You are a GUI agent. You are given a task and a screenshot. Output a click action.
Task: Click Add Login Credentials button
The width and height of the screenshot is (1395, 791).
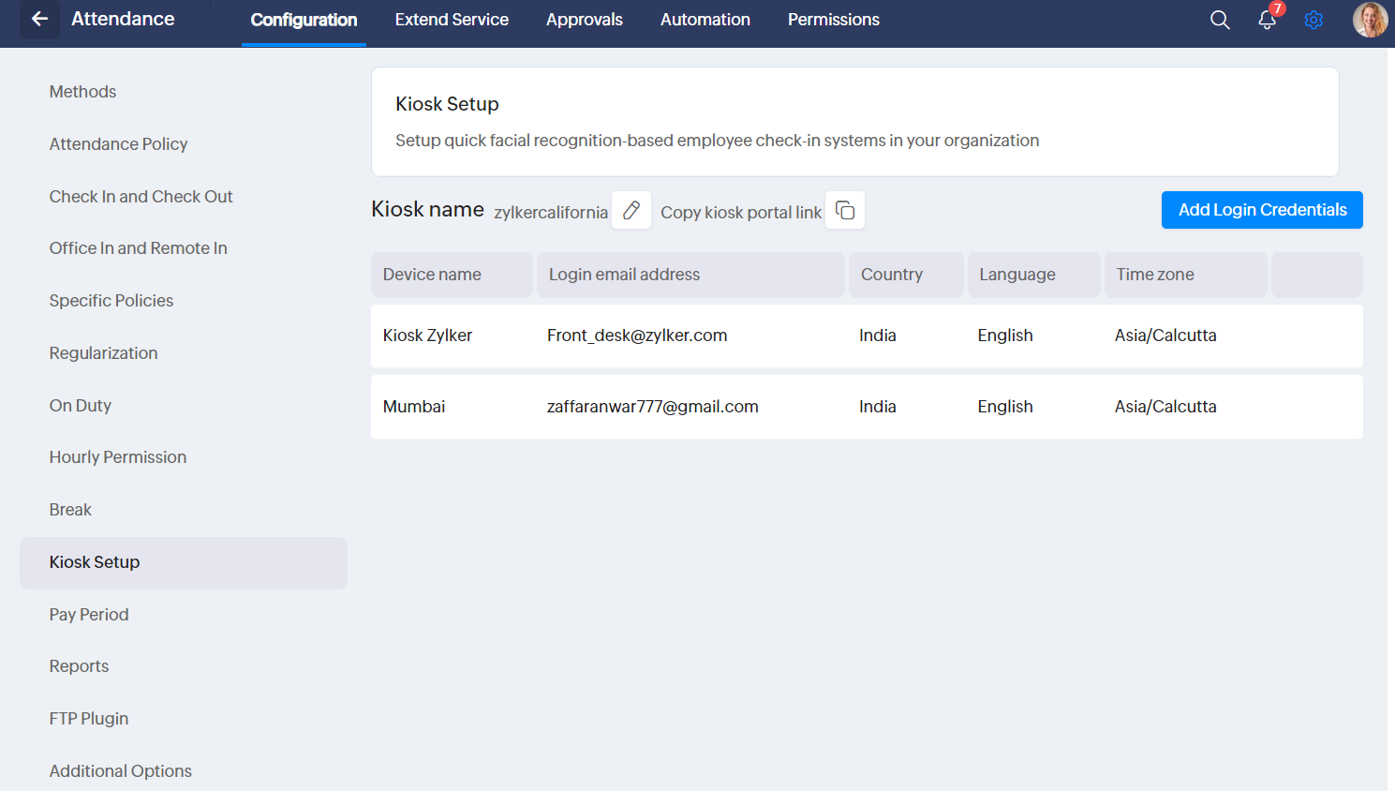pos(1262,210)
